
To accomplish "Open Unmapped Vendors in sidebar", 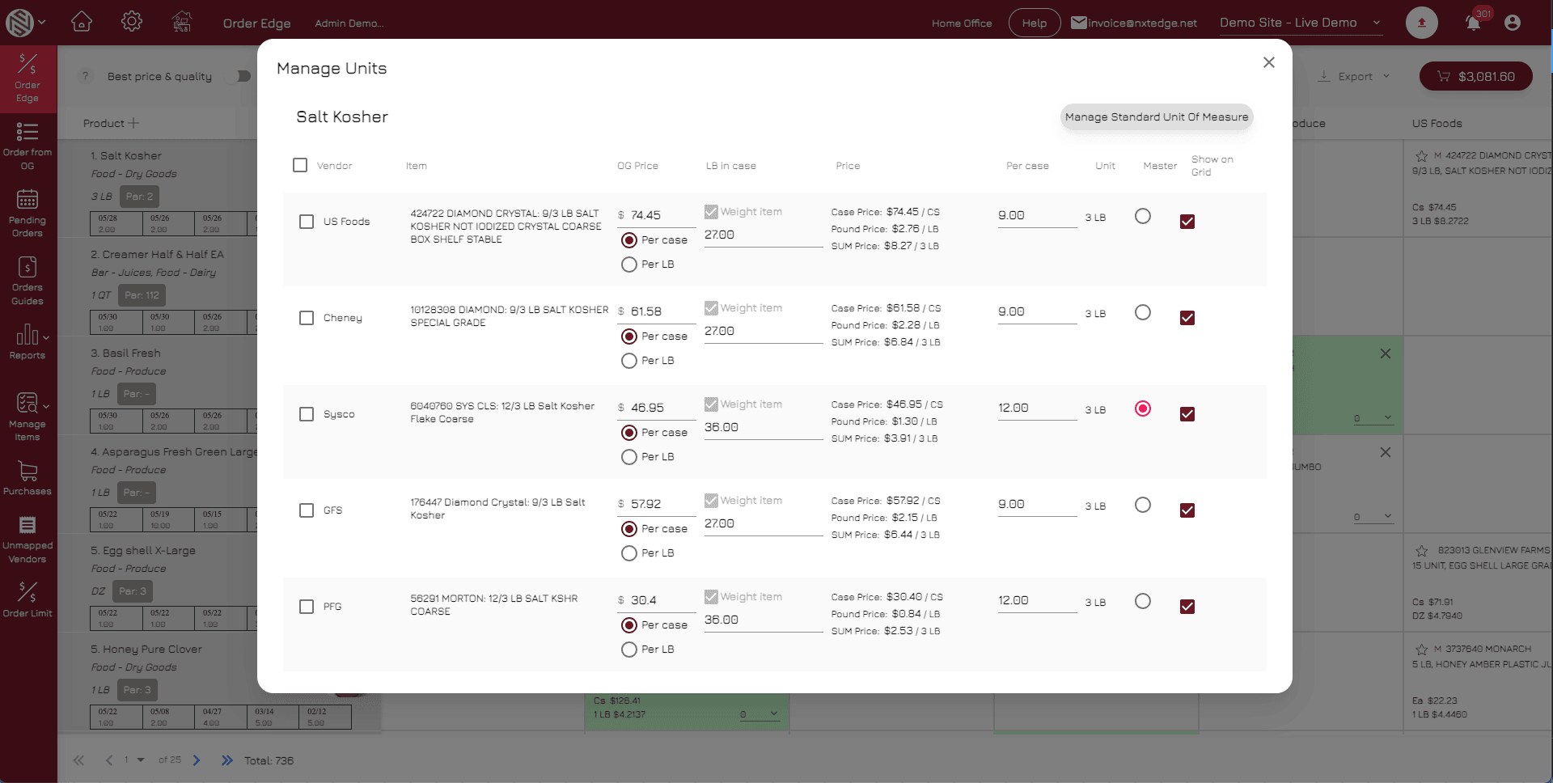I will [x=28, y=539].
